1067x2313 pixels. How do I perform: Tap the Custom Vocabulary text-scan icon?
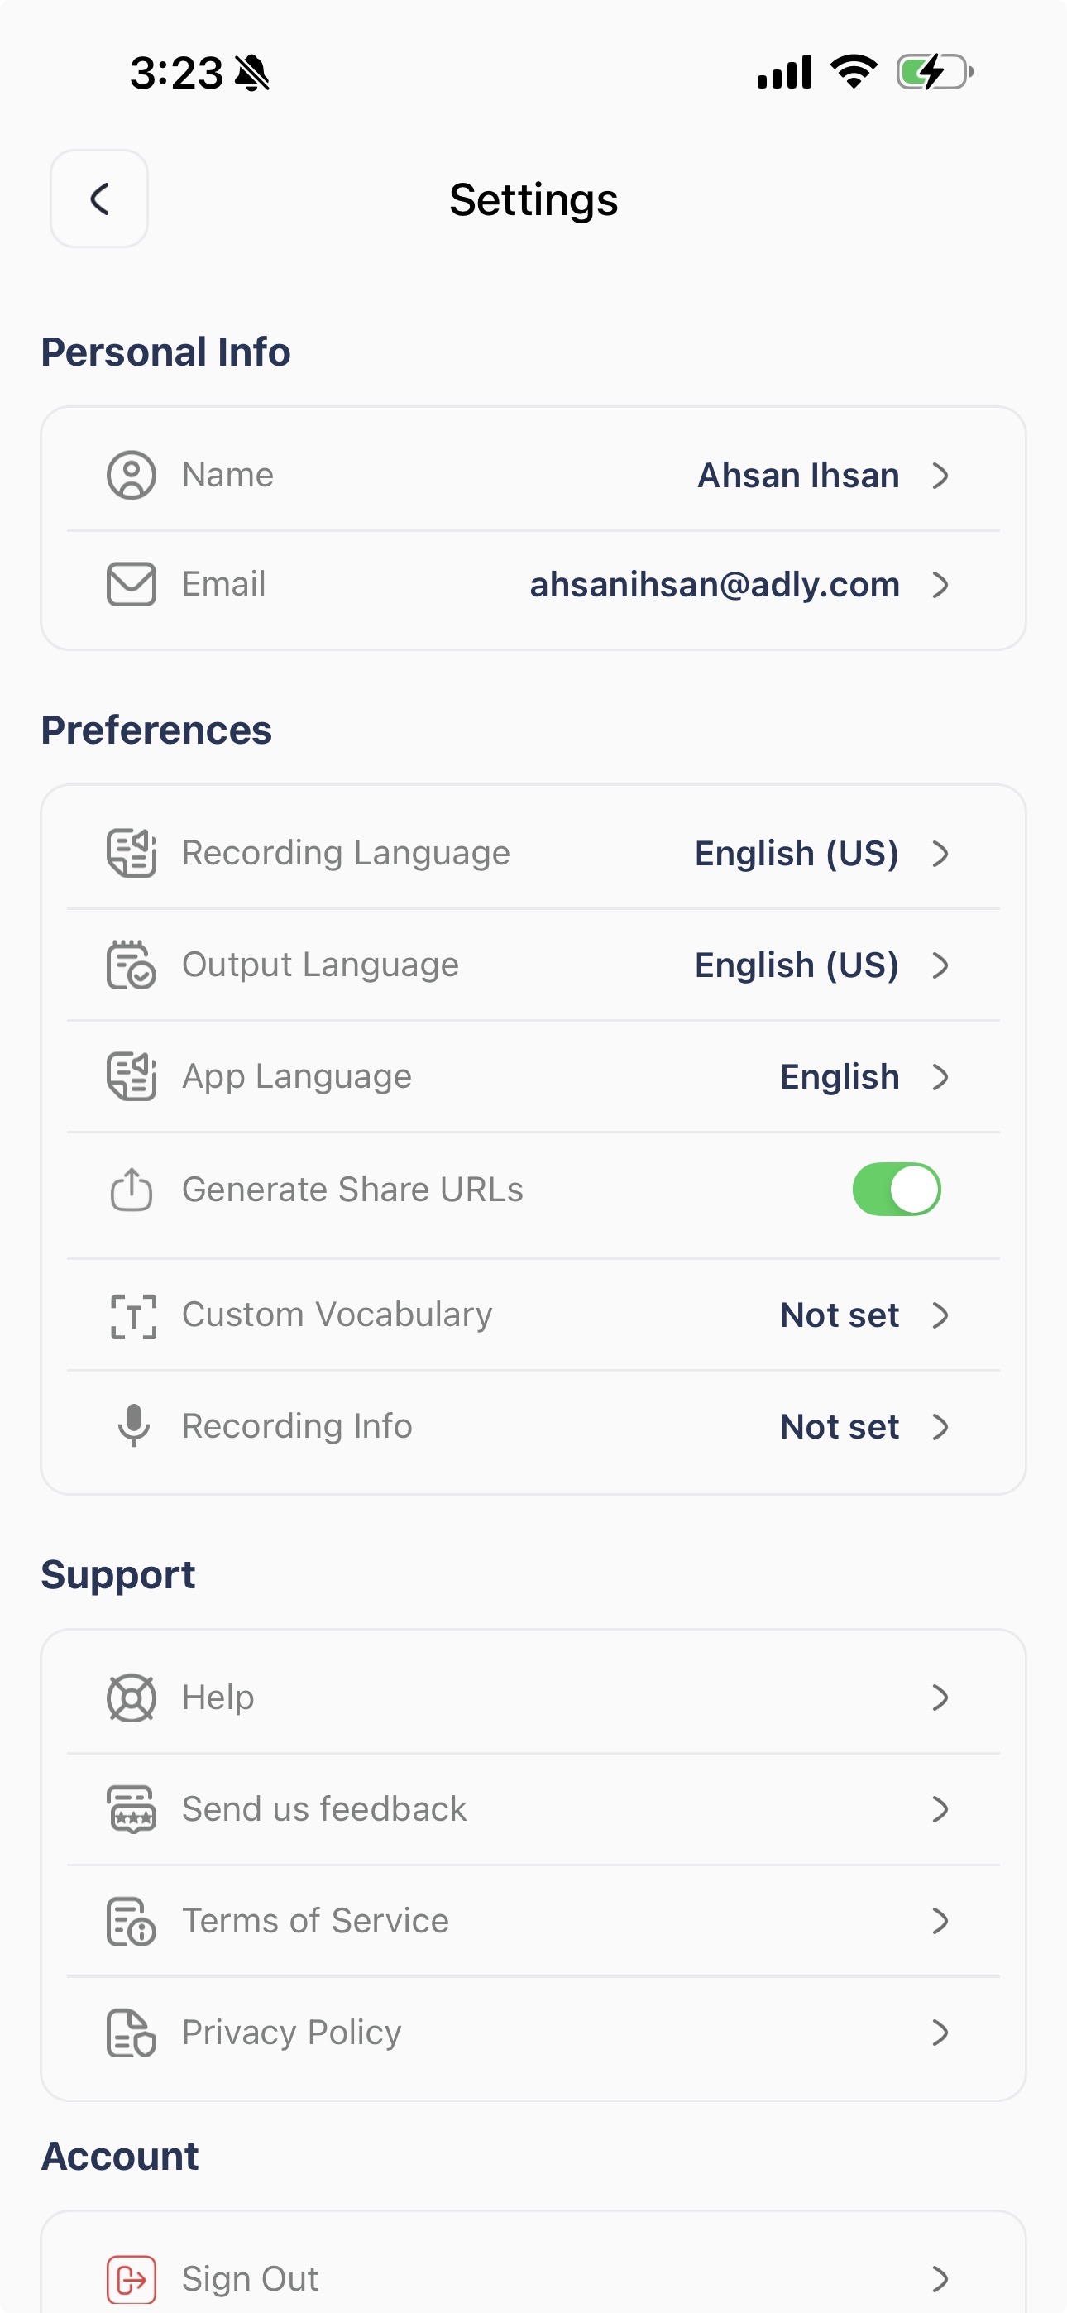tap(133, 1315)
